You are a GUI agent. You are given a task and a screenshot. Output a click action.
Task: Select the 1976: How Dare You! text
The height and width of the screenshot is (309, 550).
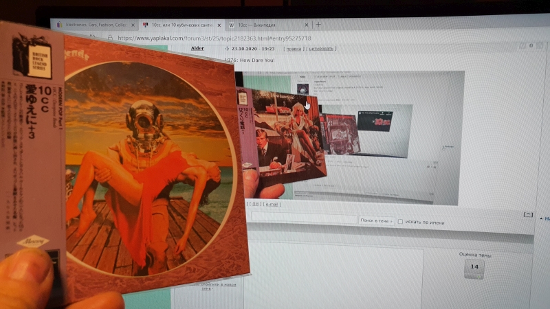[250, 60]
